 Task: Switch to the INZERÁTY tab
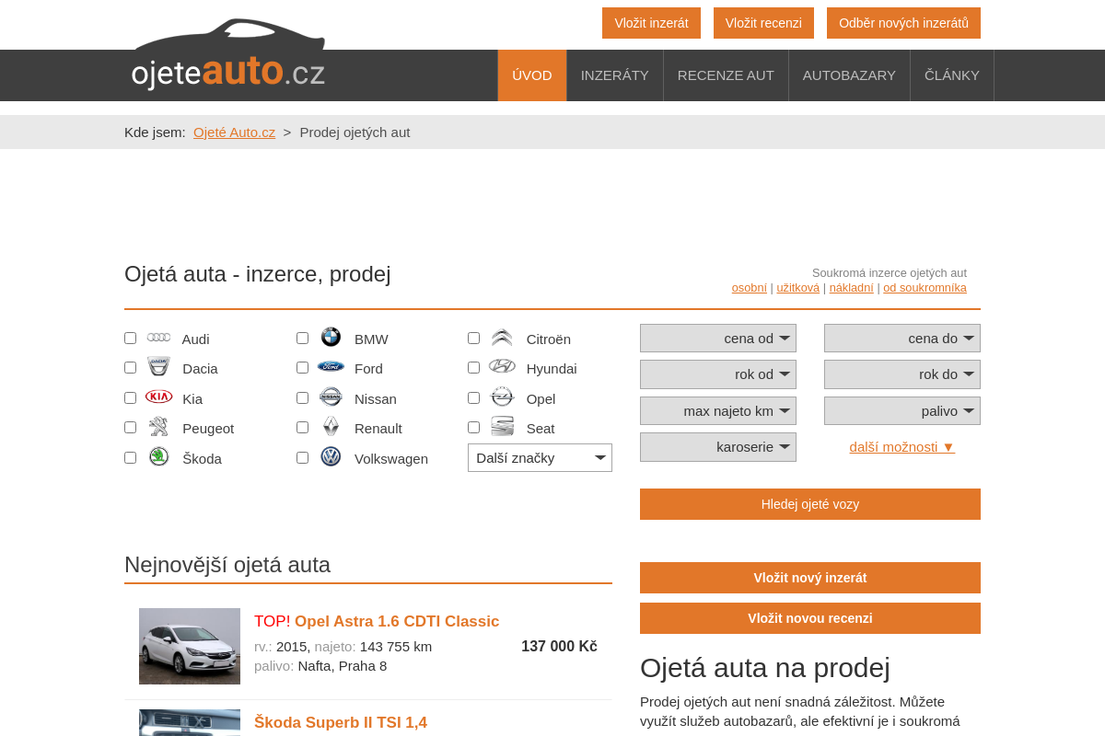(x=614, y=75)
